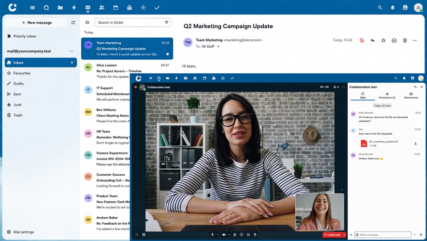Open Talk app in Mail window top bar
This screenshot has width=427, height=241.
coord(46,7)
